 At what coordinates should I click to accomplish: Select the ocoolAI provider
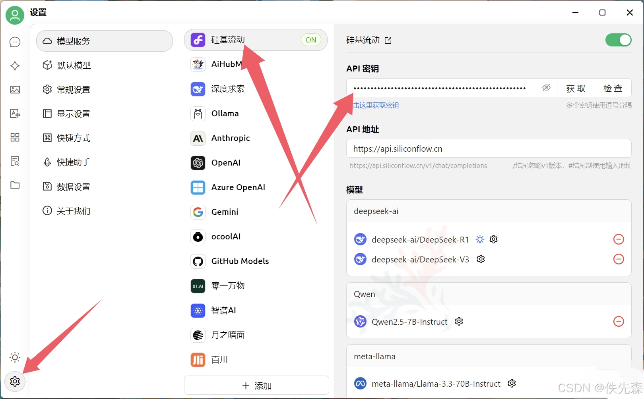click(x=256, y=237)
